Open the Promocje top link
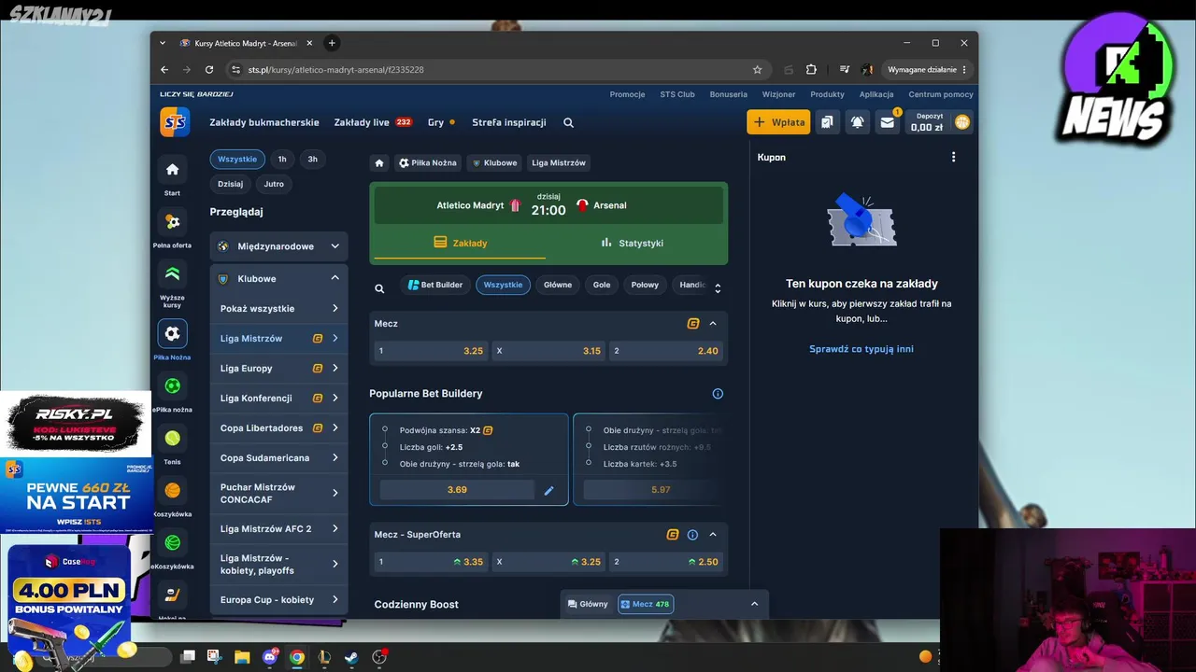The height and width of the screenshot is (672, 1196). (628, 94)
